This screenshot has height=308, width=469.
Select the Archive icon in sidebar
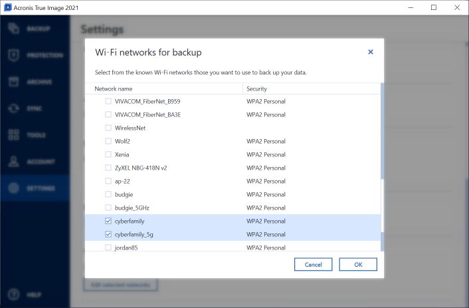click(x=13, y=82)
